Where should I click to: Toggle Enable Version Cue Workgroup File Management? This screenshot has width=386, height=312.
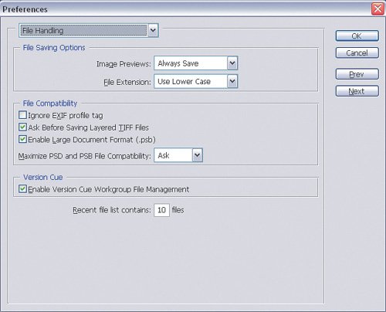pyautogui.click(x=22, y=189)
